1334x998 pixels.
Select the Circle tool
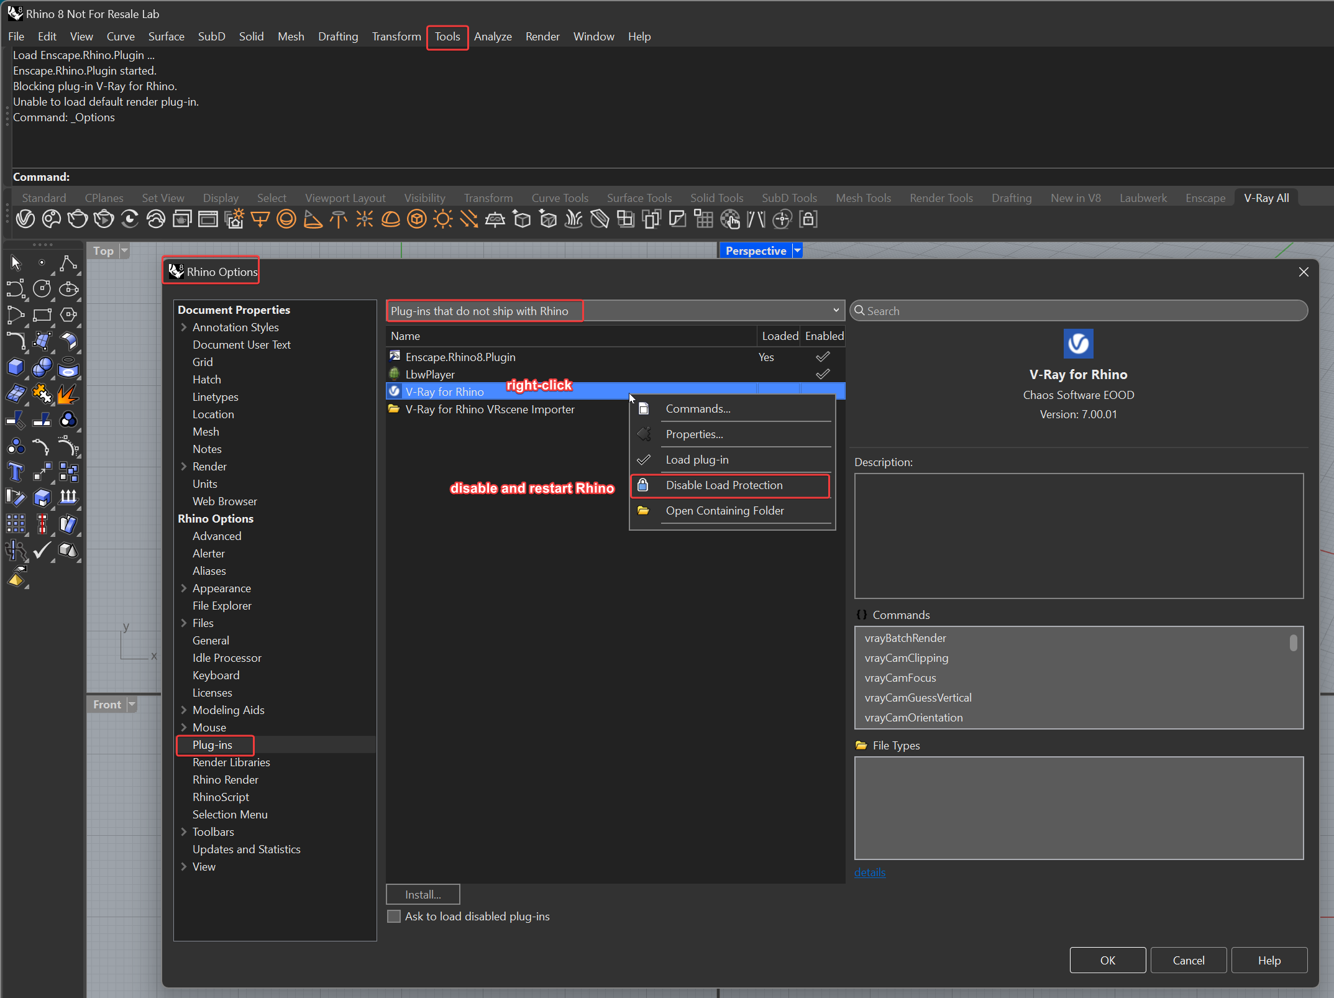[42, 289]
